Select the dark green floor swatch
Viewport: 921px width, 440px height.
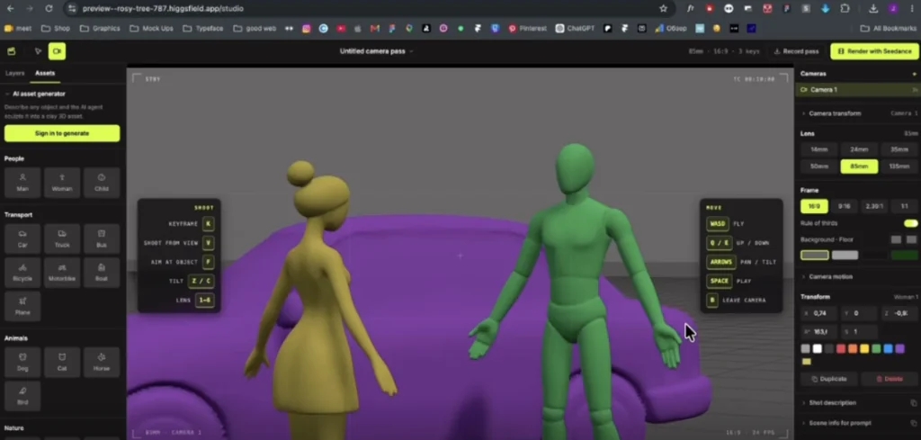(904, 255)
